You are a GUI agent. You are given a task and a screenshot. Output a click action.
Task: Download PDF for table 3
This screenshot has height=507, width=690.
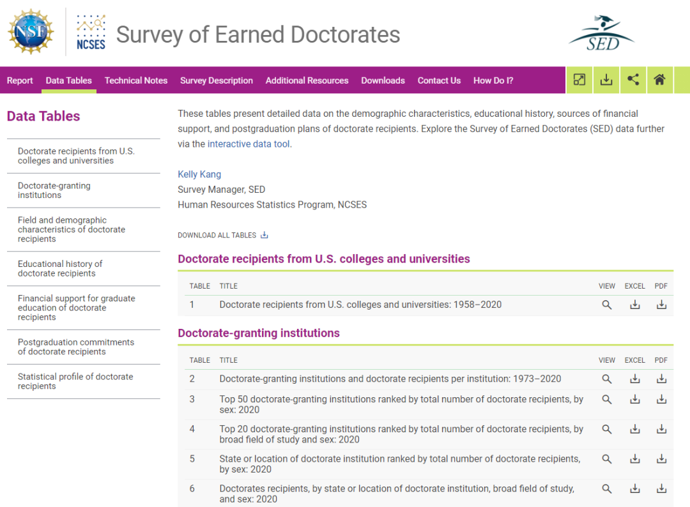(x=661, y=399)
